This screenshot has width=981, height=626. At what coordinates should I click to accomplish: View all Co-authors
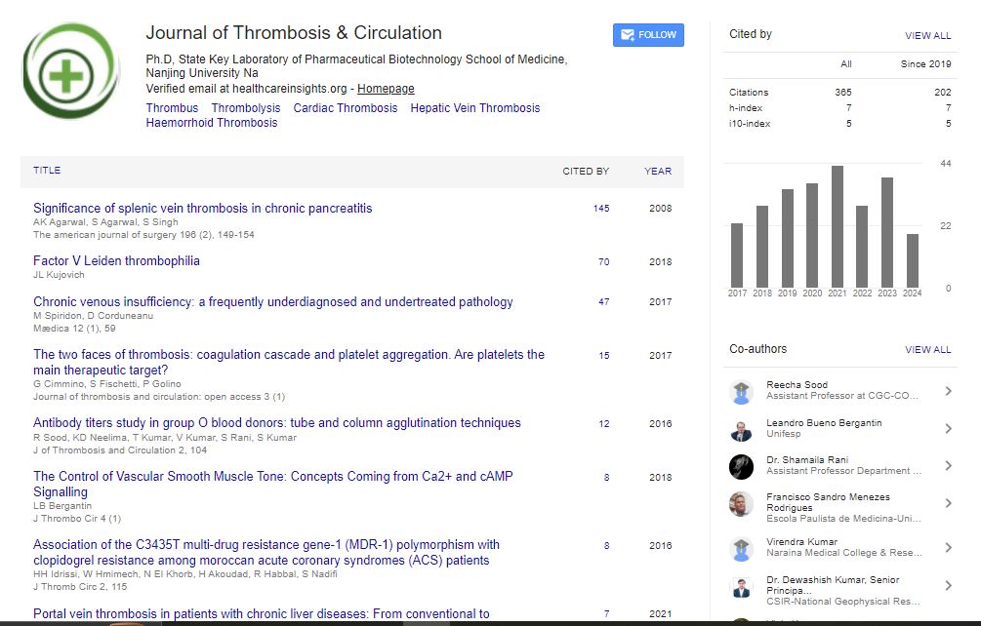[x=928, y=350]
